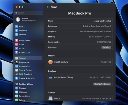Select the Appearance icon
This screenshot has height=105, width=128.
(x=17, y=62)
